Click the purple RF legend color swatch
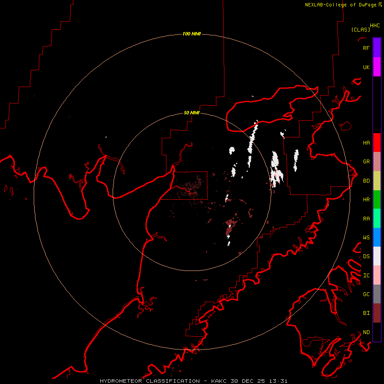The height and width of the screenshot is (384, 384). (377, 48)
